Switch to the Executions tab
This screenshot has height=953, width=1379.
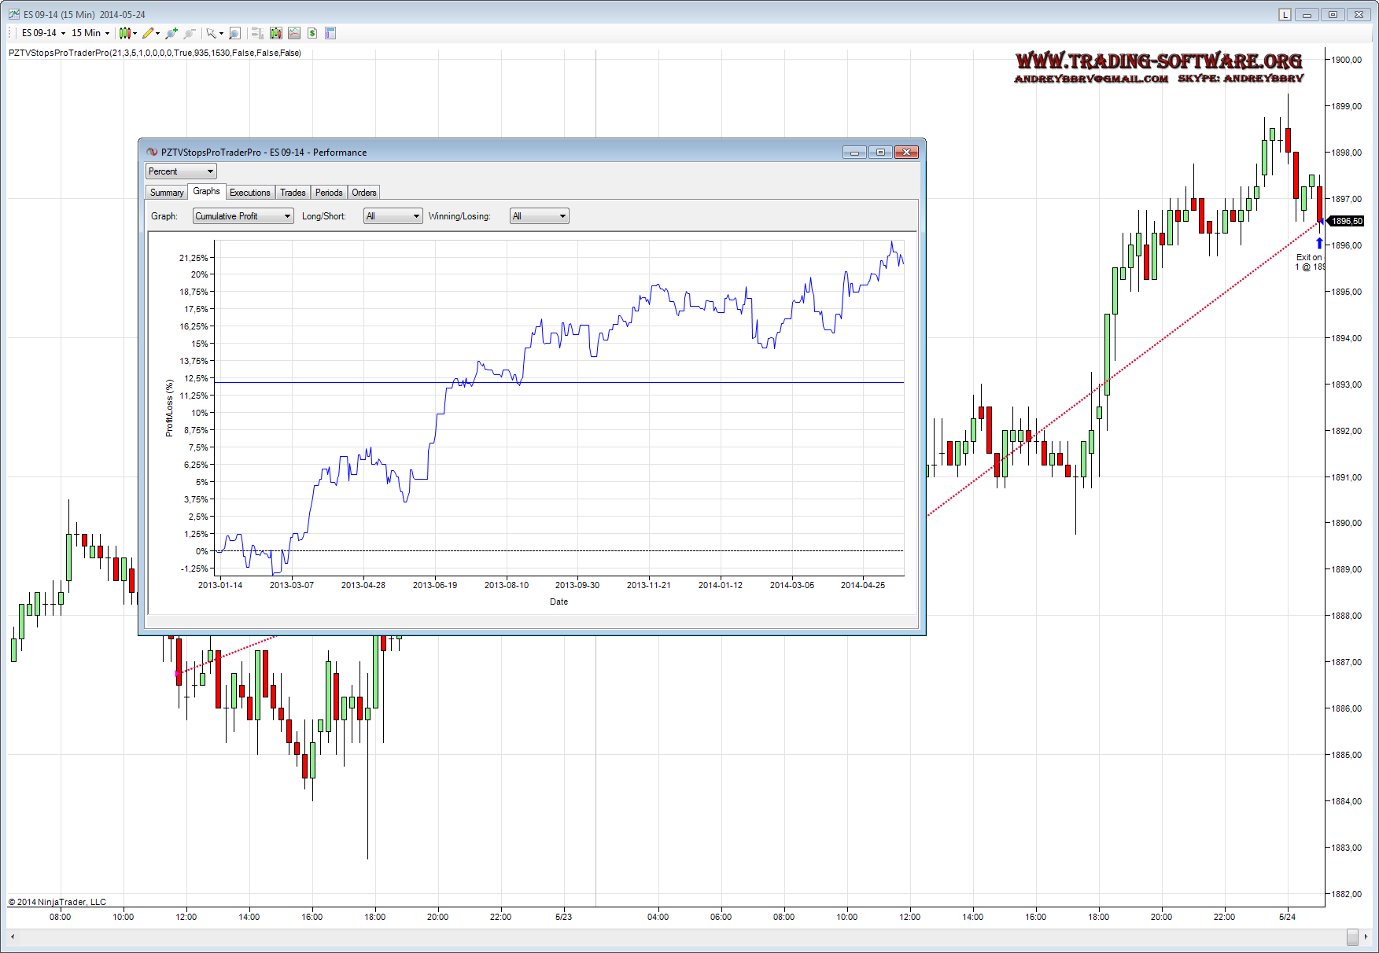click(249, 193)
